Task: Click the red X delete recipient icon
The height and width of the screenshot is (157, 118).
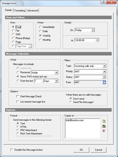Action: click(104, 131)
